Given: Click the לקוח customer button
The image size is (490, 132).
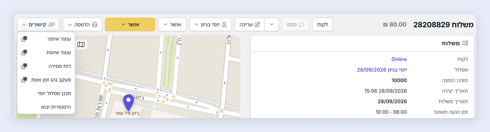Looking at the screenshot, I should tap(322, 24).
